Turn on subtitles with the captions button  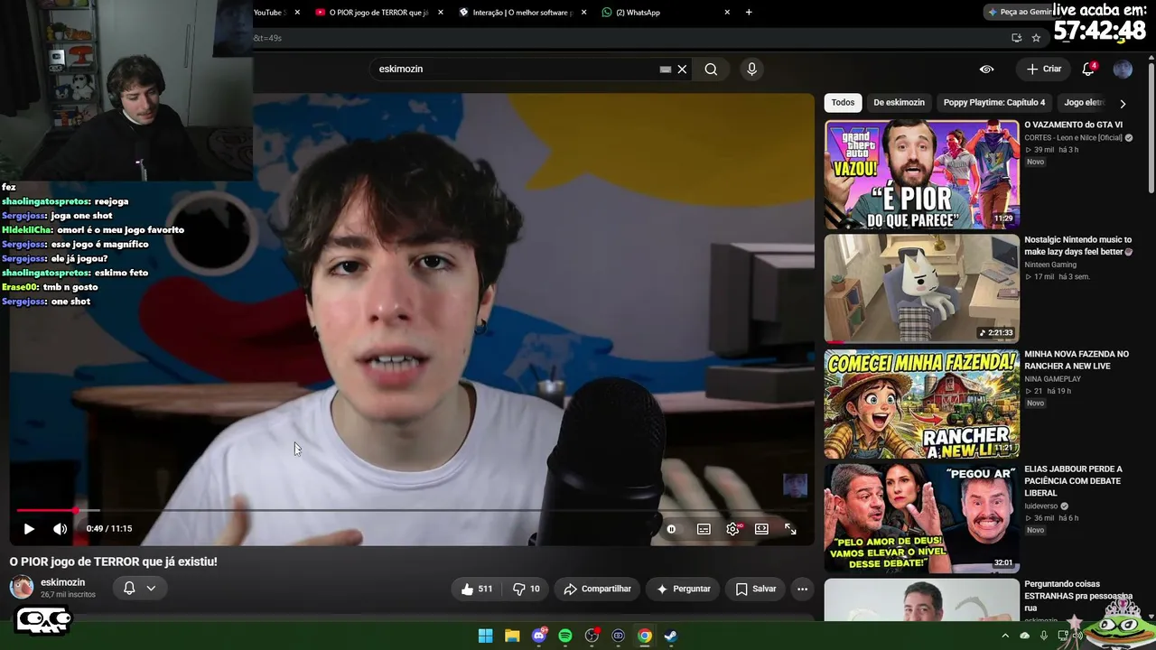704,529
